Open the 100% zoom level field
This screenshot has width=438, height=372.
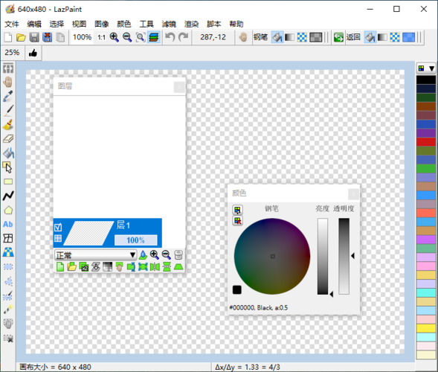(x=82, y=37)
